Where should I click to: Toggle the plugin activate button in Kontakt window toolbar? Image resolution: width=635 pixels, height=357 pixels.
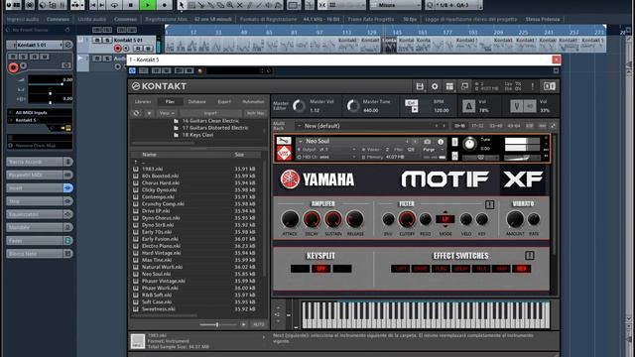(x=132, y=70)
